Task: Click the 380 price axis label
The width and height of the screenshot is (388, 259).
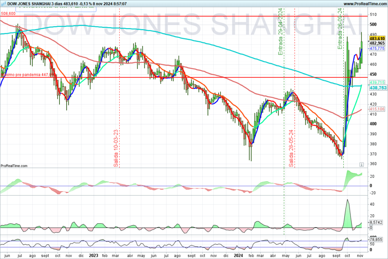Action: (x=373, y=144)
